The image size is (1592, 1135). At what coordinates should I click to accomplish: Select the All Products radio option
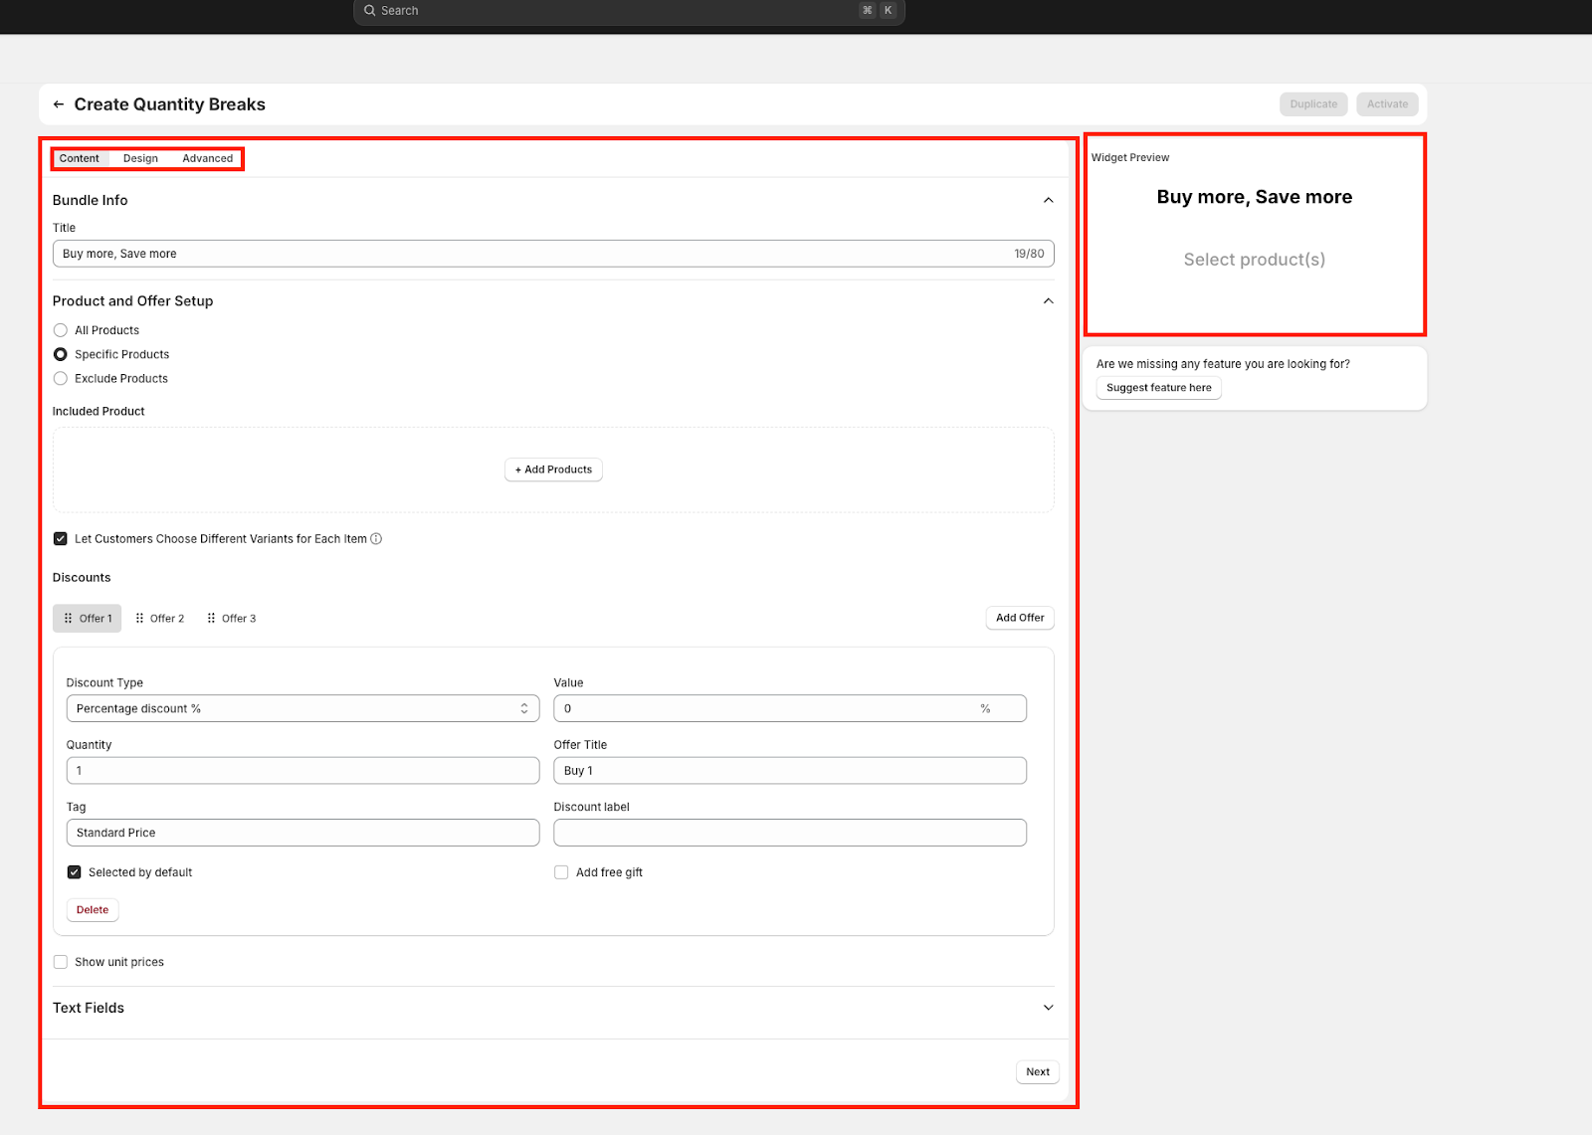tap(61, 330)
